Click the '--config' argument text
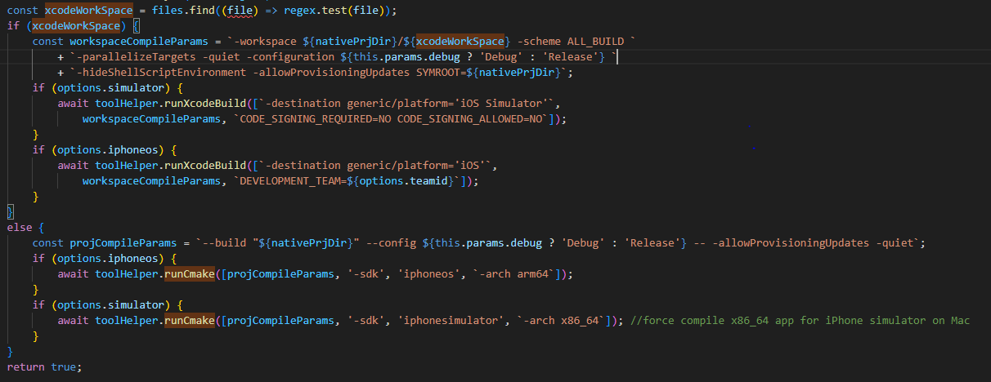This screenshot has width=991, height=382. tap(392, 242)
